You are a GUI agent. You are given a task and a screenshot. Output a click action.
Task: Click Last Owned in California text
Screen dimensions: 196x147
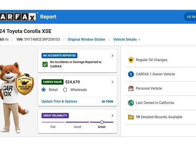coord(155,103)
